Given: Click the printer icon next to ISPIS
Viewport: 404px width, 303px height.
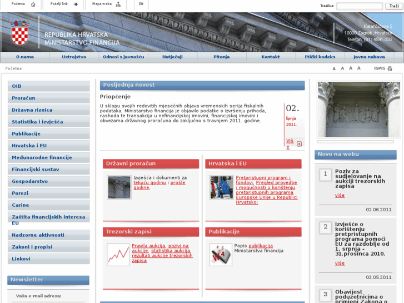Looking at the screenshot, I should [390, 68].
